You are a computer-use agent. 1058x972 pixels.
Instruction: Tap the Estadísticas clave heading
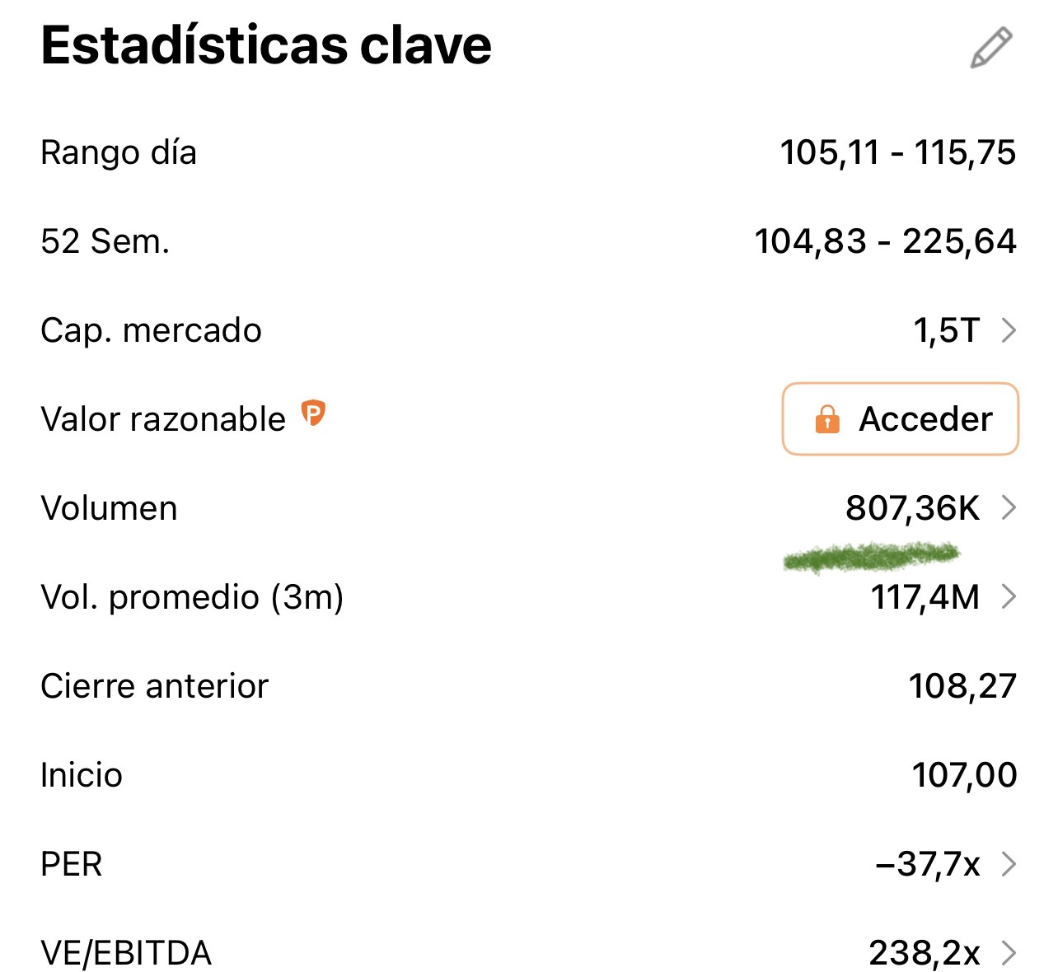tap(266, 45)
